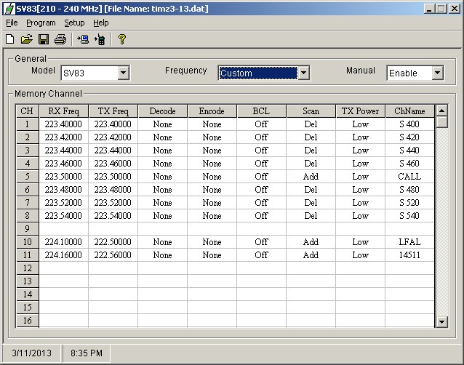Viewport: 464px width, 365px height.
Task: Open the Frequency Custom dropdown
Action: (304, 73)
